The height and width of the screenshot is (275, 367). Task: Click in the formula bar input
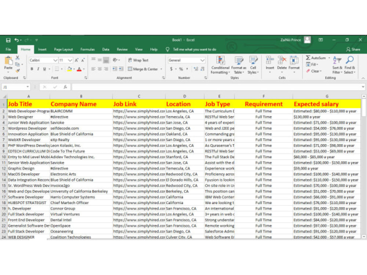pos(216,87)
